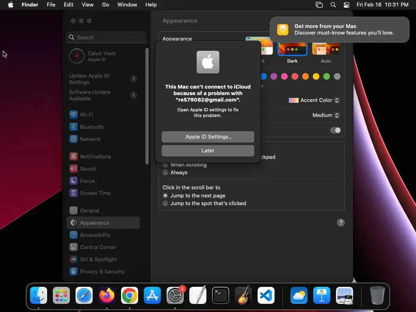Choose the purple accent color
The image size is (416, 312).
(x=273, y=76)
